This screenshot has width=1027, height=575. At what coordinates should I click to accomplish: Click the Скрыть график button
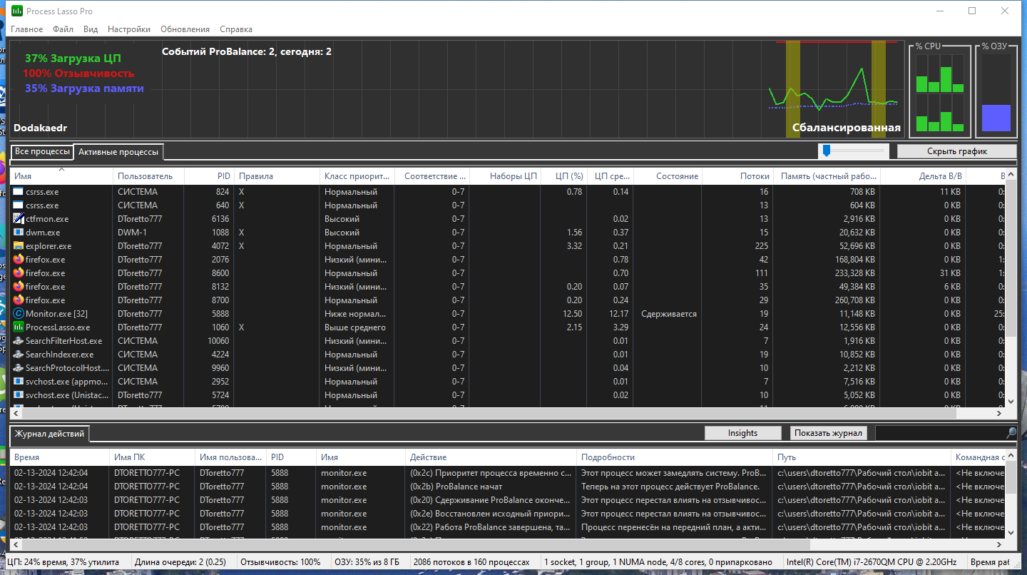pos(956,151)
